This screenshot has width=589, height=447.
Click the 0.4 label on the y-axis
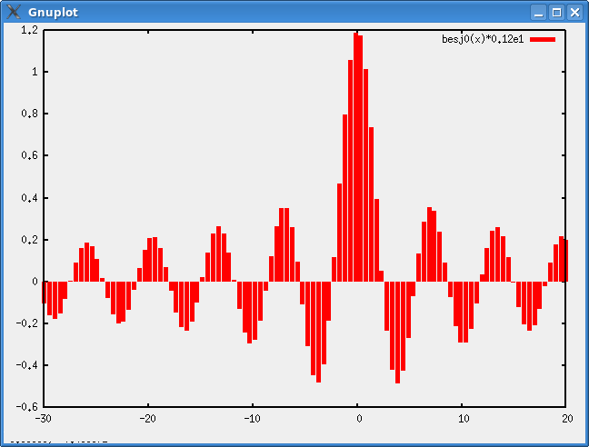(x=29, y=198)
